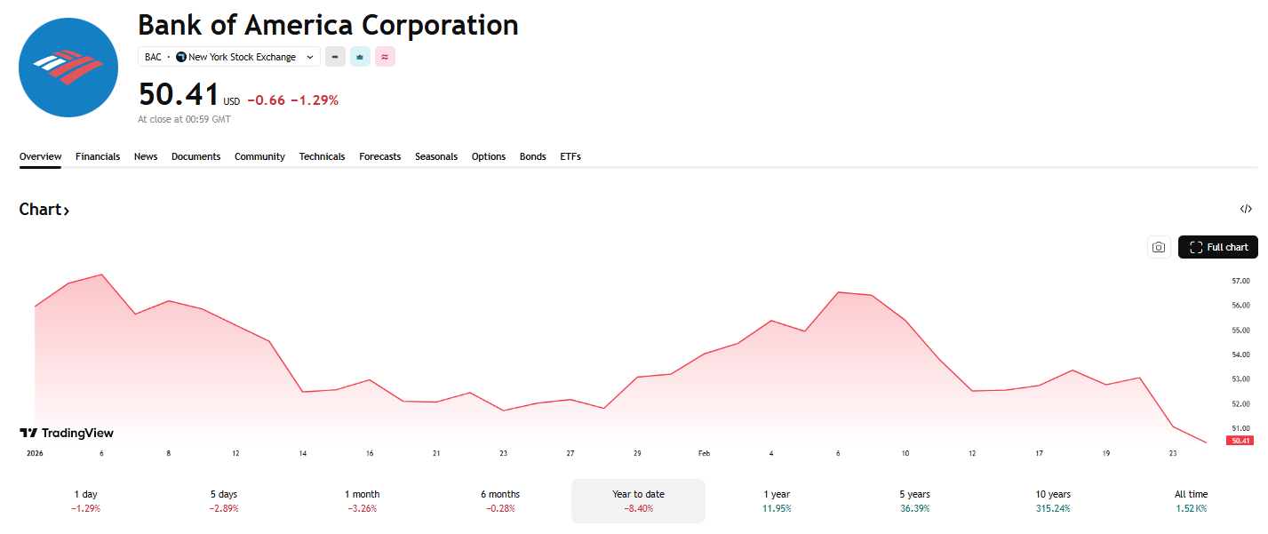The width and height of the screenshot is (1268, 534).
Task: Select the 1 day time range
Action: click(86, 501)
